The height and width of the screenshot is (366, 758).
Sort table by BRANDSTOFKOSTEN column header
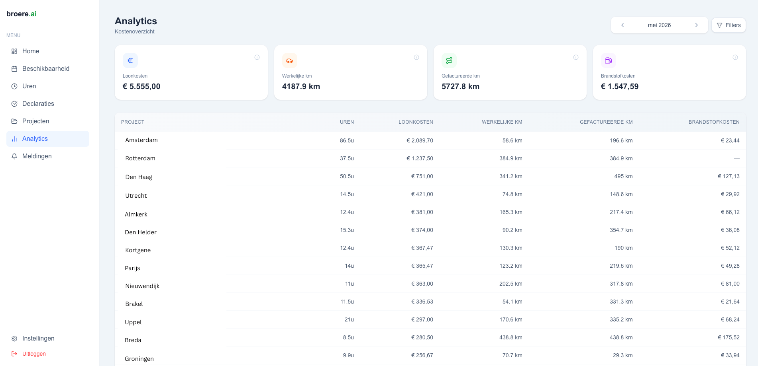(714, 122)
